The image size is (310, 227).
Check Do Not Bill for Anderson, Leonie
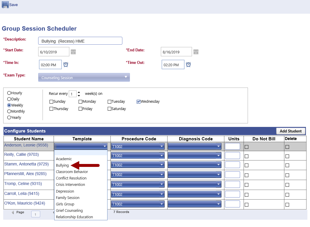tap(246, 147)
